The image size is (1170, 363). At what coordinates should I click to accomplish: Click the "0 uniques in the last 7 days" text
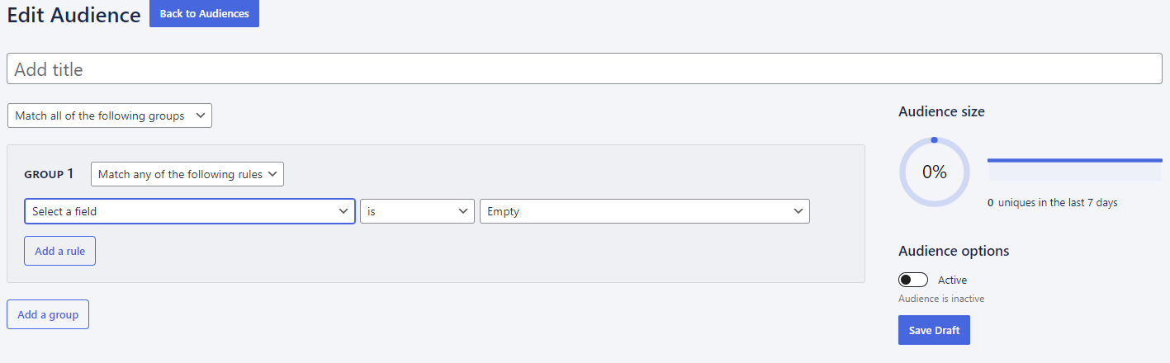pyautogui.click(x=1052, y=202)
